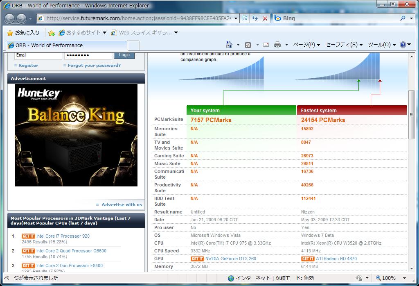Click the 100% zoom level button
419x286 pixels.
(386, 278)
